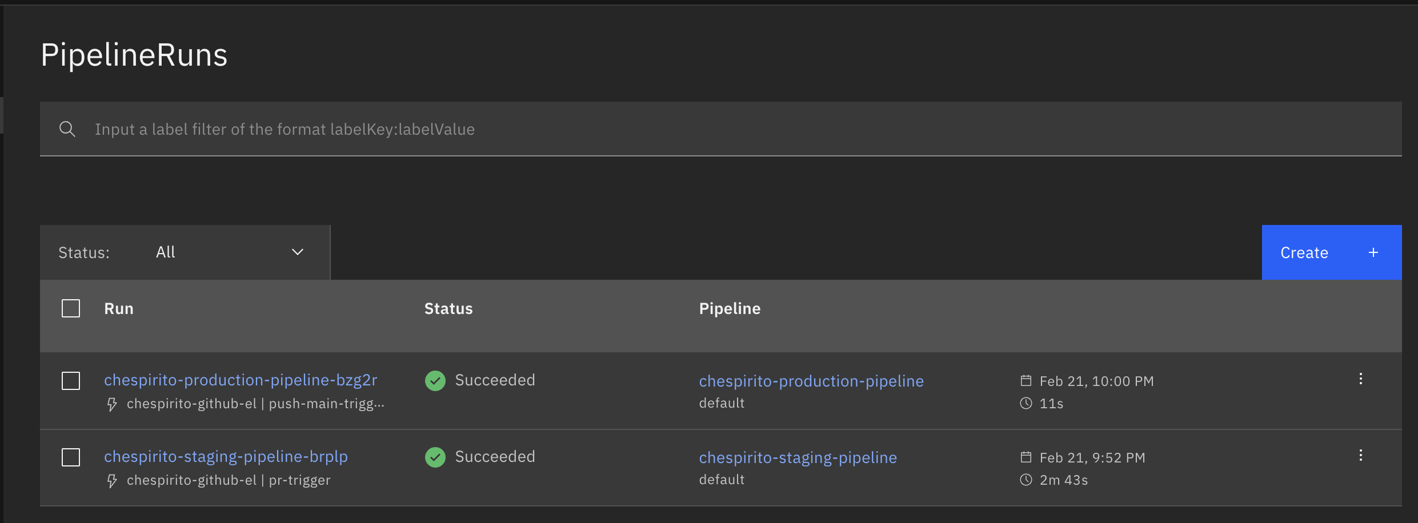1418x523 pixels.
Task: Click the search magnifier icon
Action: click(x=67, y=129)
